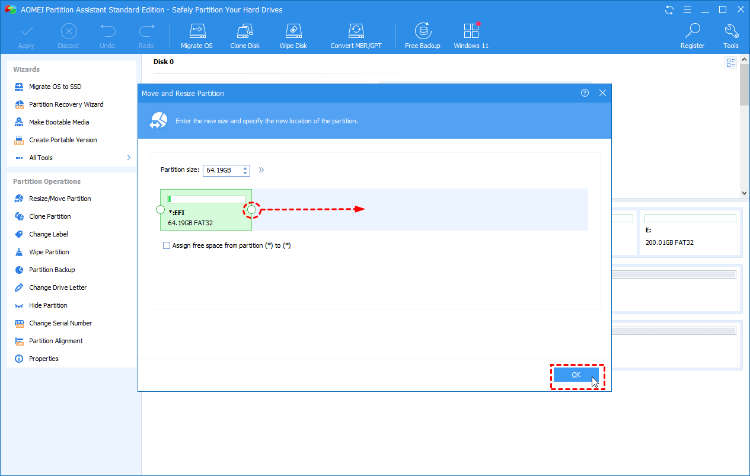Image resolution: width=750 pixels, height=476 pixels.
Task: Click the Disk 0 label
Action: tap(164, 62)
